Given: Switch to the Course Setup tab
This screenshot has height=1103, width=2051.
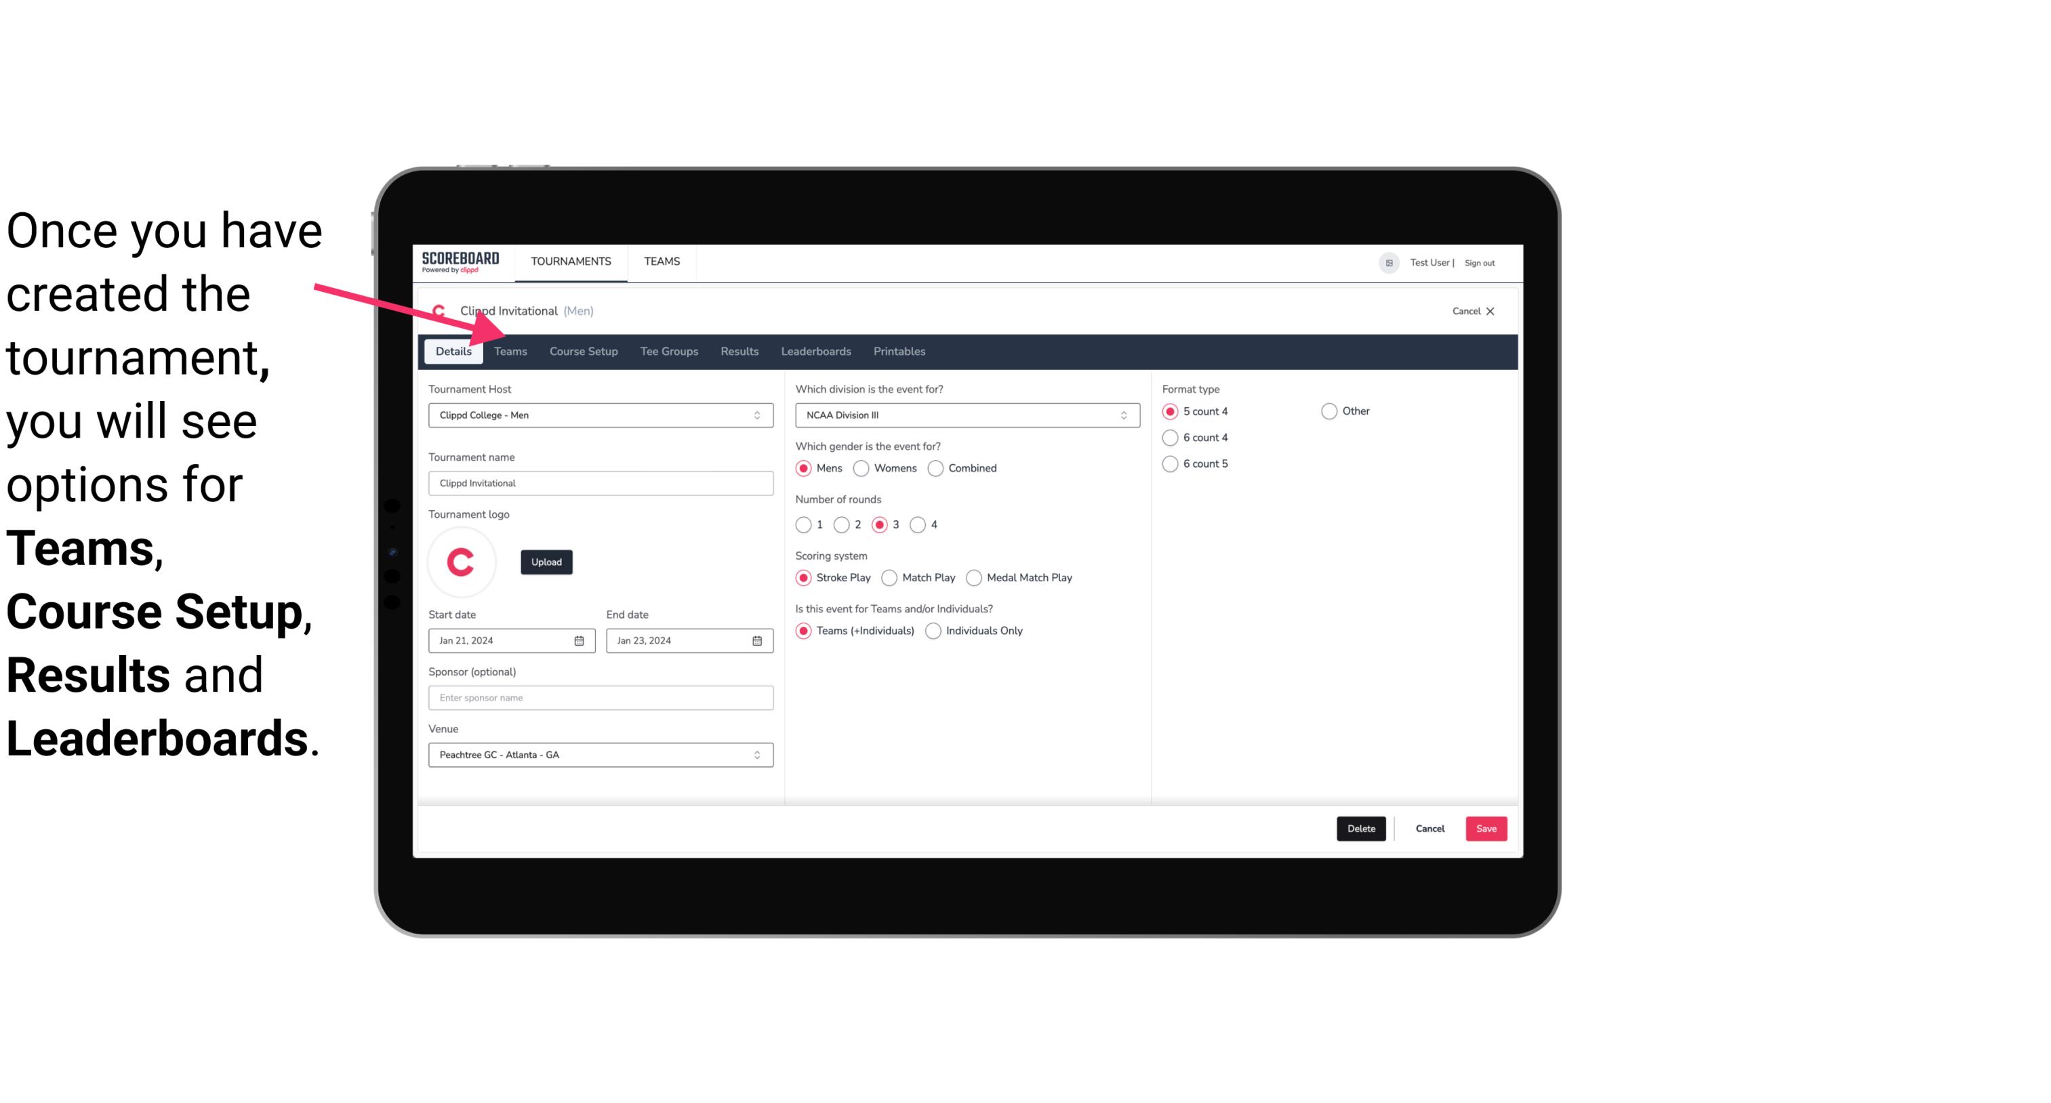Looking at the screenshot, I should pos(582,350).
